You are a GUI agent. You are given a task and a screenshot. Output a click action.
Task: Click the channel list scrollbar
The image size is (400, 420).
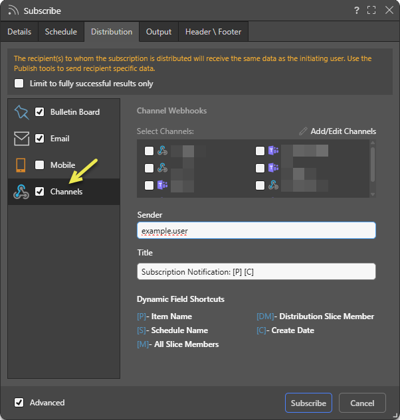[373, 163]
